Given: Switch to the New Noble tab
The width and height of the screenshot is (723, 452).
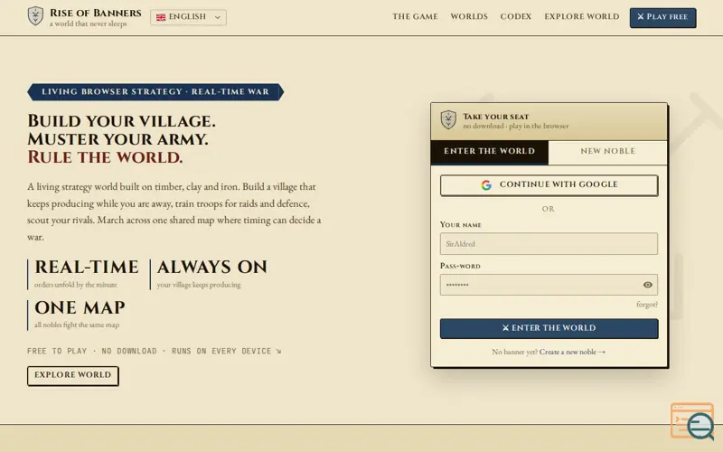Looking at the screenshot, I should click(607, 151).
